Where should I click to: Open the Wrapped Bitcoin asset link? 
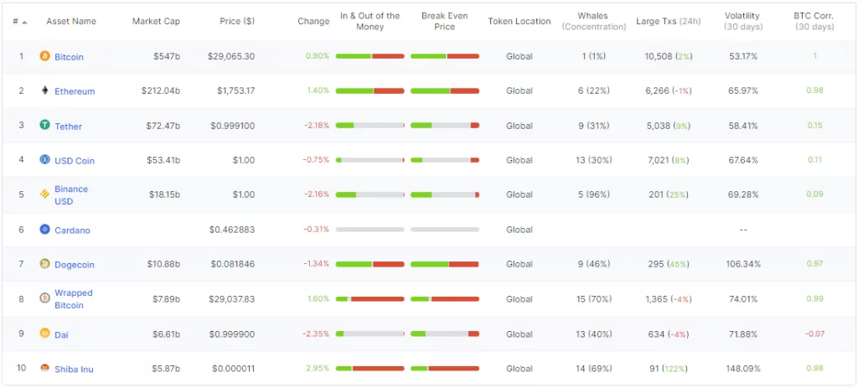(x=74, y=299)
